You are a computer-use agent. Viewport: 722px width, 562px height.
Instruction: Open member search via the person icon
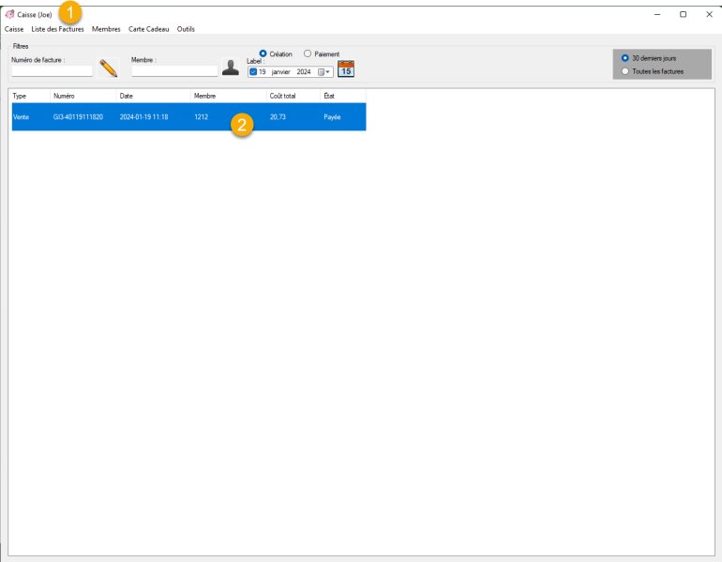pyautogui.click(x=231, y=68)
